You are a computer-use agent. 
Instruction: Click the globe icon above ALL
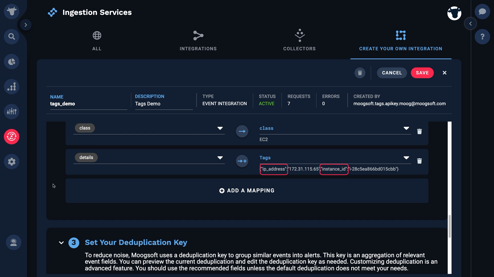click(97, 35)
